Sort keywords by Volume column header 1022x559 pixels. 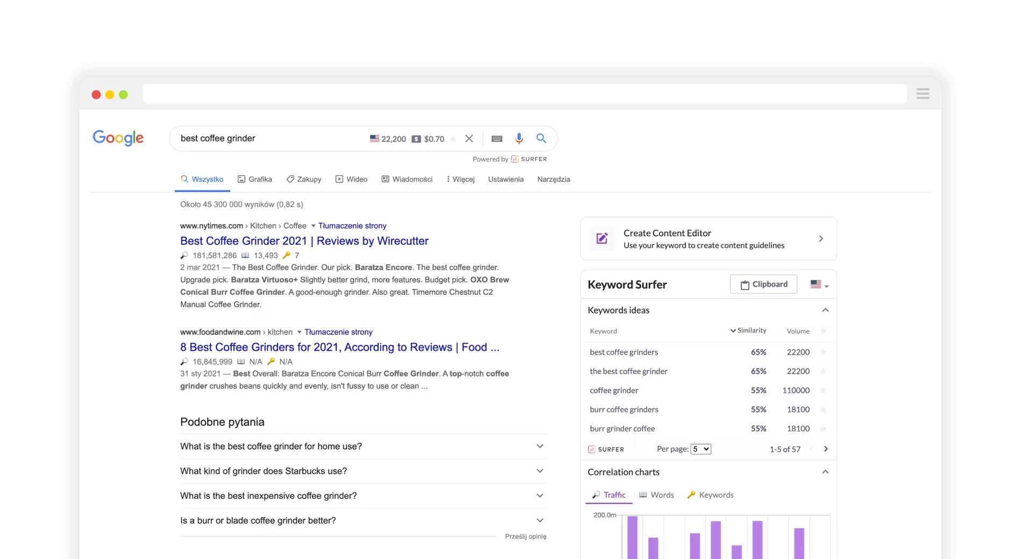pyautogui.click(x=798, y=331)
